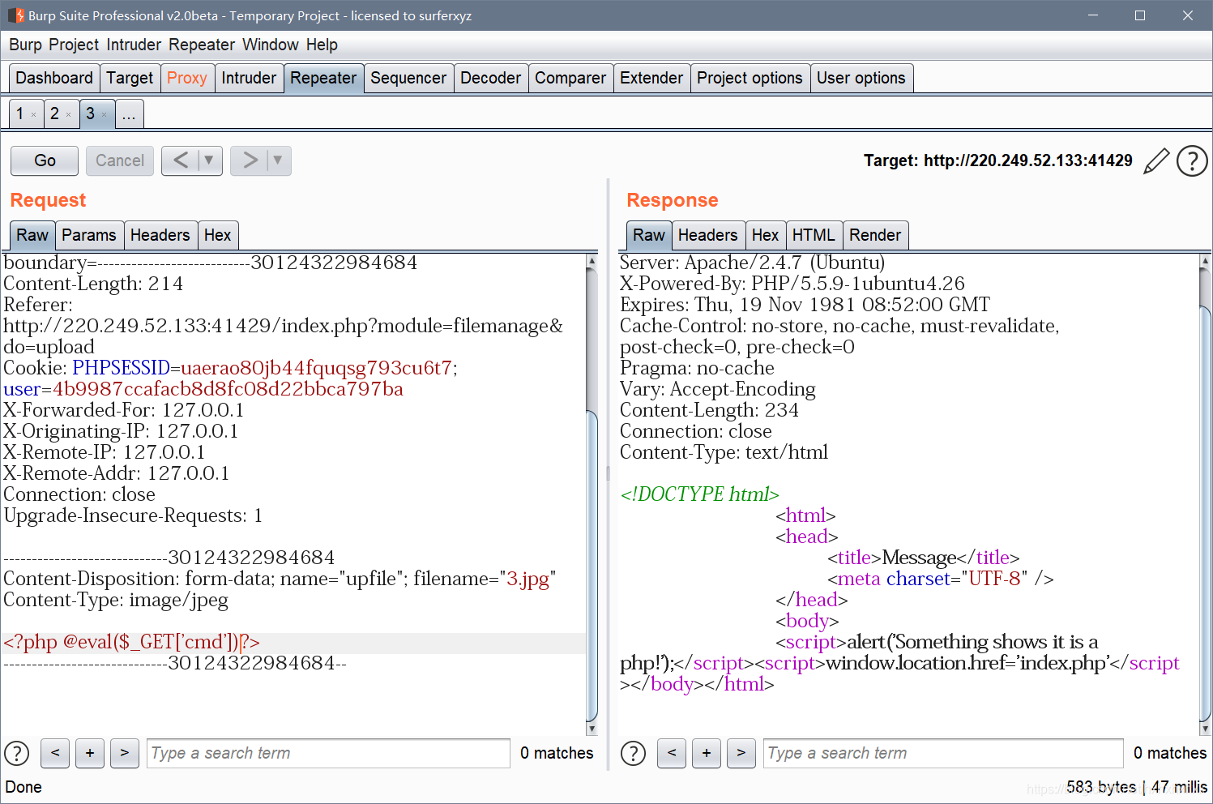The image size is (1213, 804).
Task: Click response search next match button
Action: pos(741,753)
